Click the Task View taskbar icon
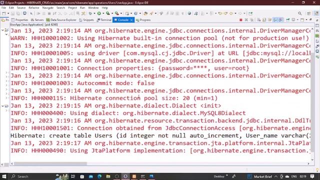The image size is (320, 180). pyautogui.click(x=73, y=176)
